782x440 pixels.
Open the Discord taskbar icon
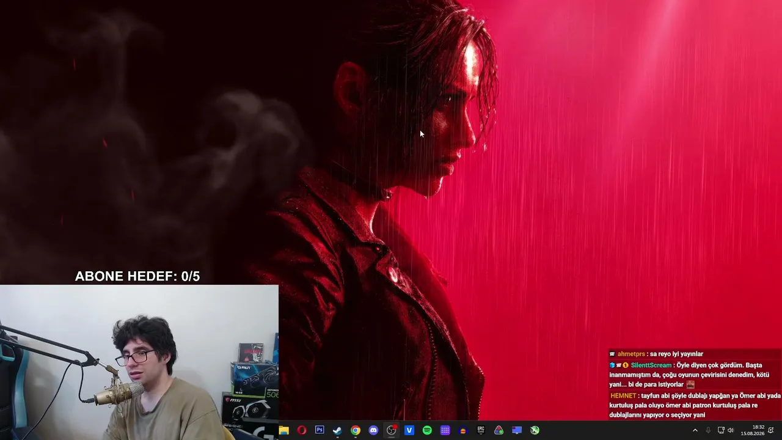click(373, 430)
